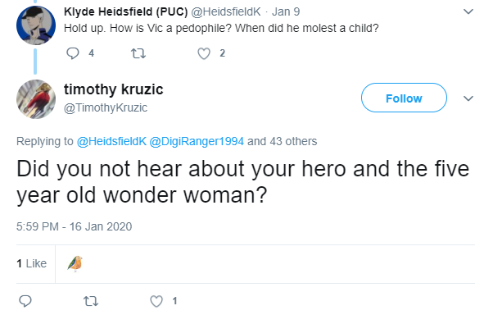The image size is (493, 324).
Task: Expand options chevron beside Follow button
Action: tap(468, 98)
